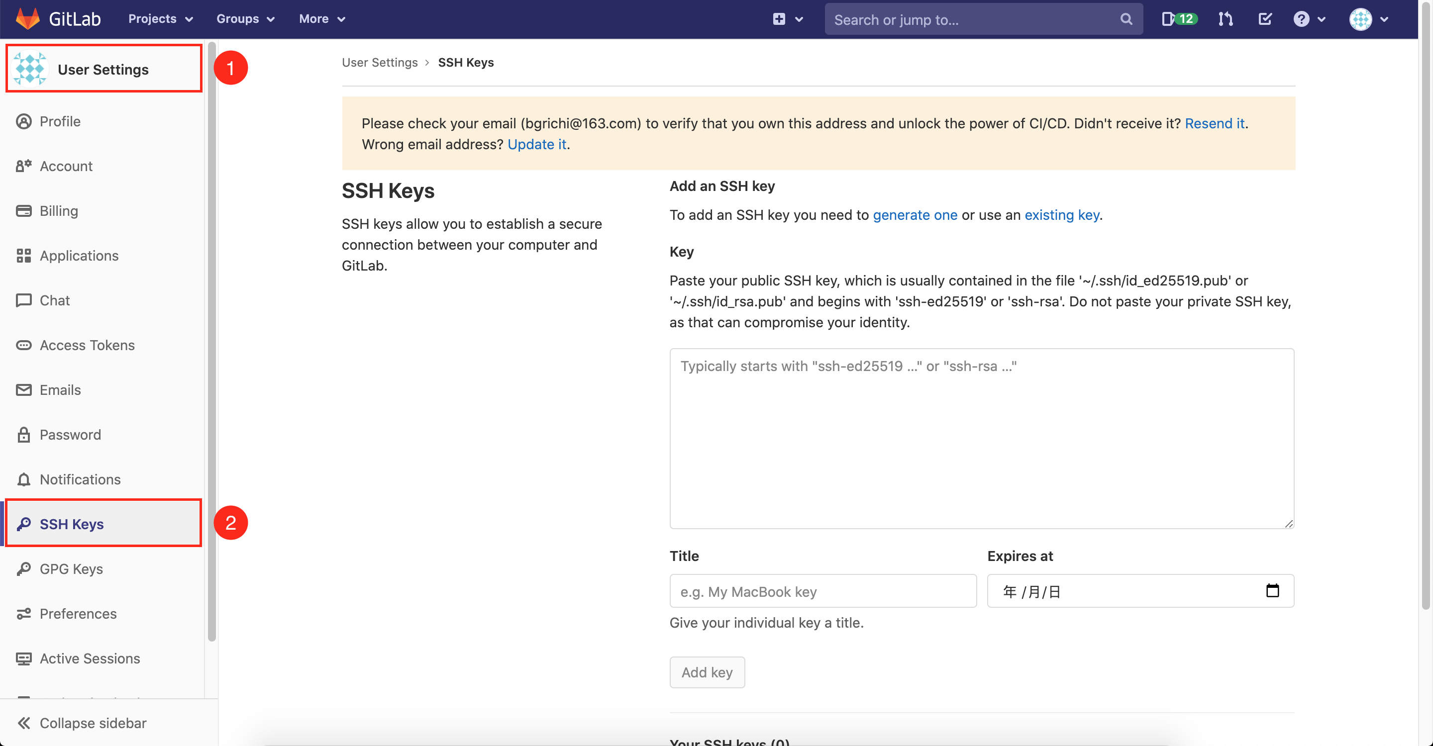Open the date picker calendar icon
The height and width of the screenshot is (746, 1433).
click(1272, 590)
